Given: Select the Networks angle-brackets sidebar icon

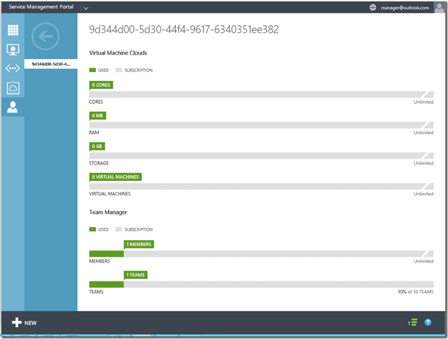Looking at the screenshot, I should 13,69.
